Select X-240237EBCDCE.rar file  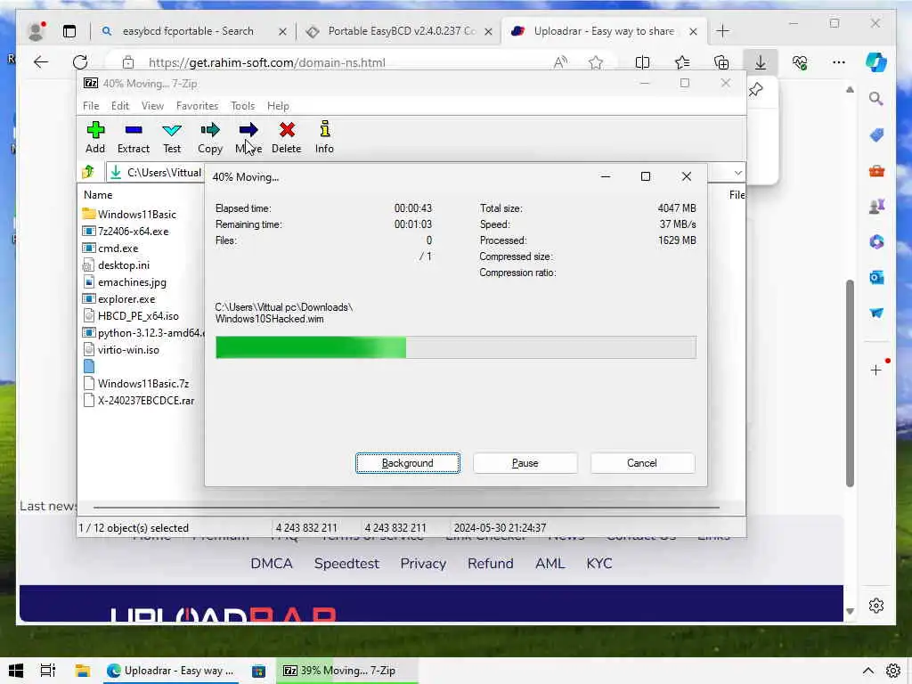click(146, 400)
